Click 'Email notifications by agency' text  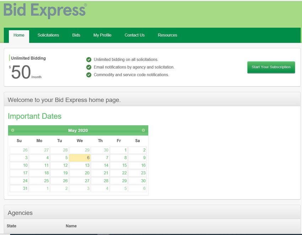[134, 67]
